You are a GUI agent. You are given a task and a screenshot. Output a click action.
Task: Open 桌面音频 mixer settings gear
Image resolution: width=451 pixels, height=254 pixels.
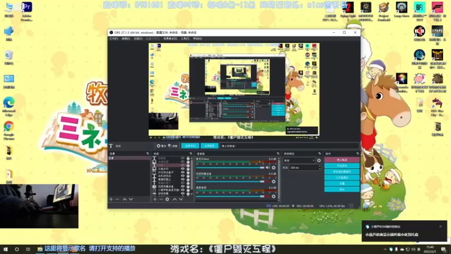click(273, 196)
